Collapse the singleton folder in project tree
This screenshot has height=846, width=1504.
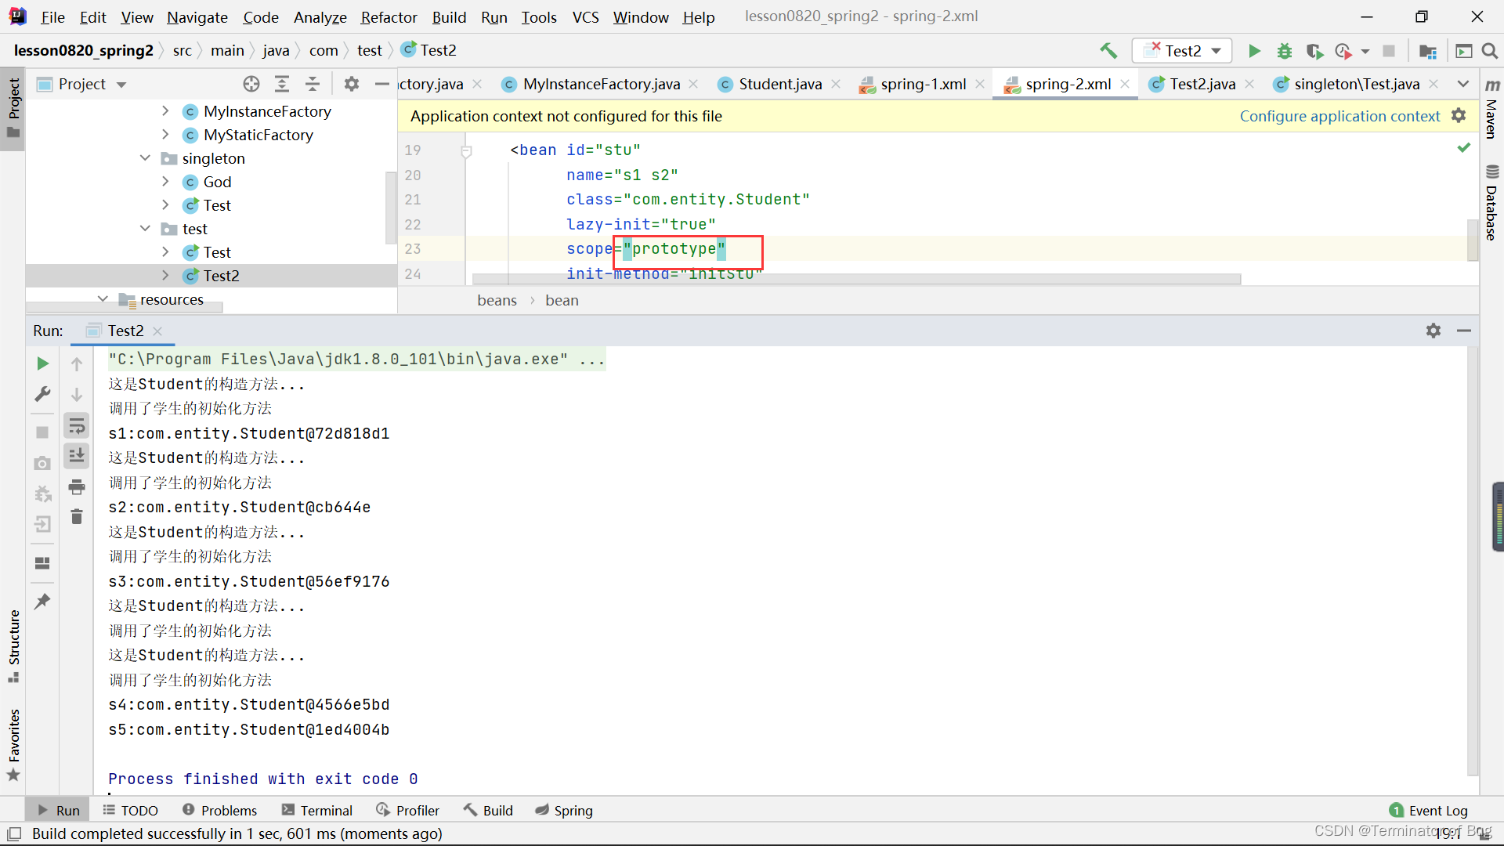tap(145, 158)
